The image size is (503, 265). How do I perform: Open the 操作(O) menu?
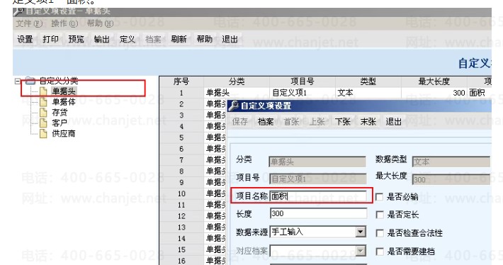[64, 24]
